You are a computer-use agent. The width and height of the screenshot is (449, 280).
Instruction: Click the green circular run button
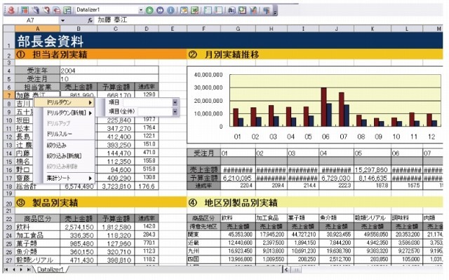tap(149, 10)
